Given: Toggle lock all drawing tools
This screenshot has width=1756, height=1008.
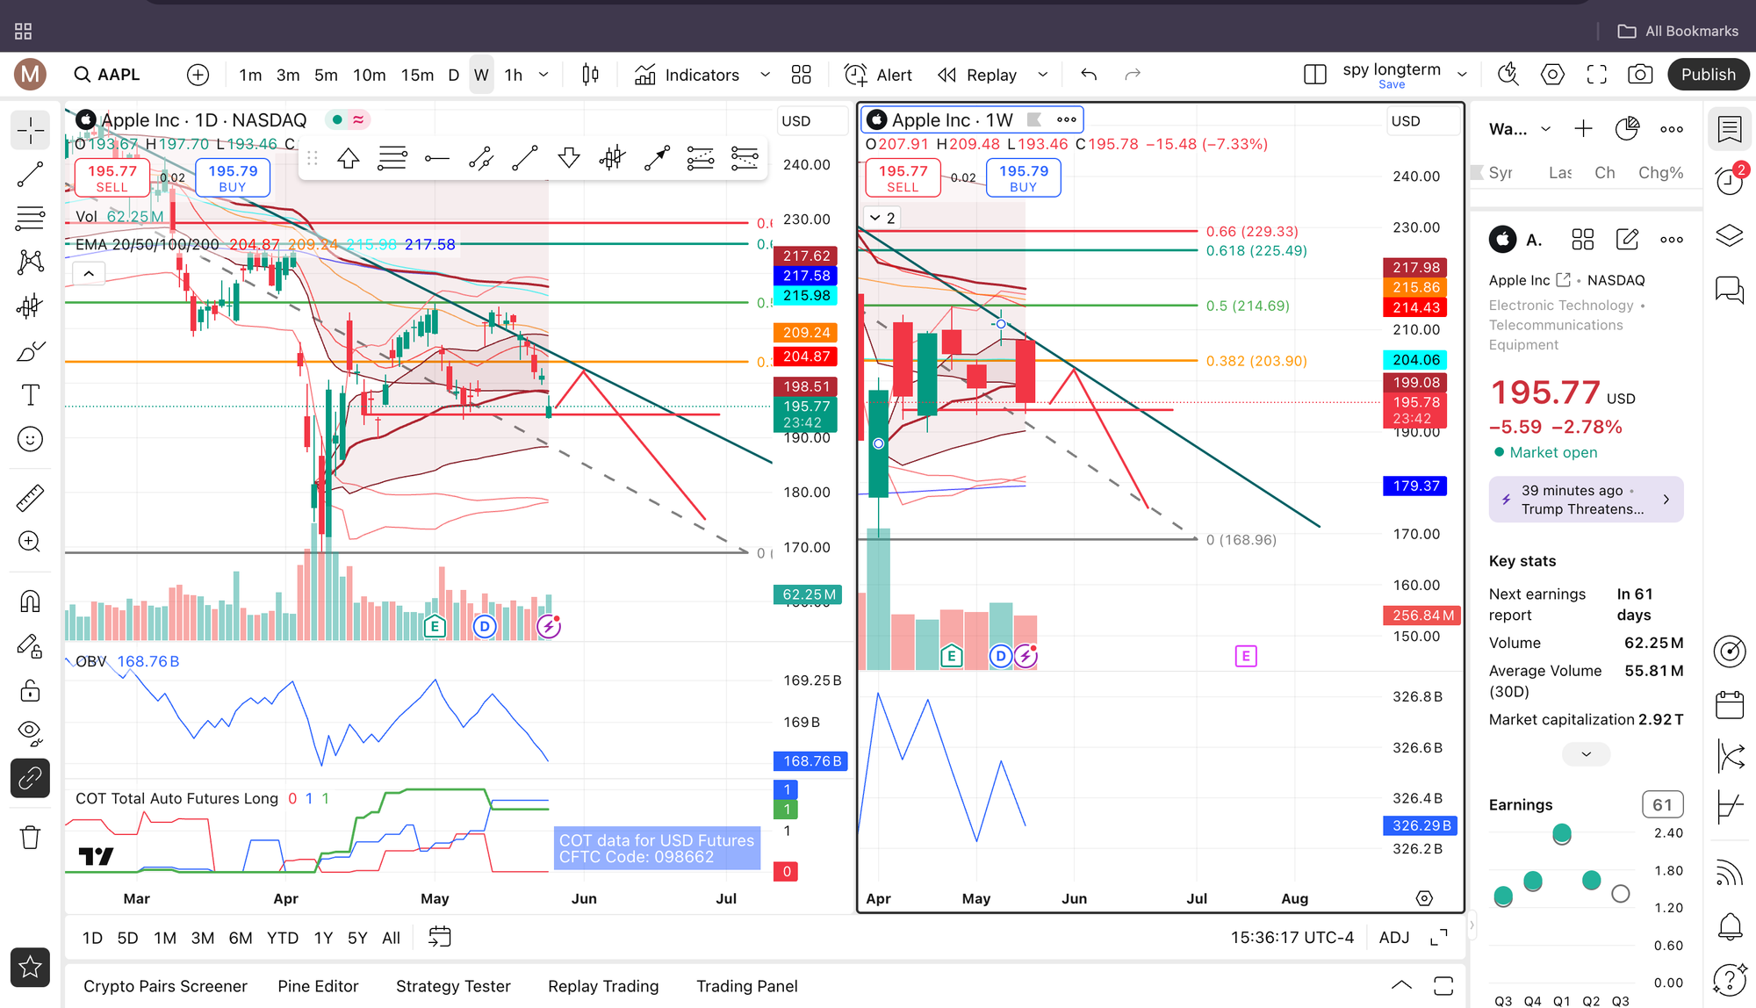Looking at the screenshot, I should click(30, 691).
